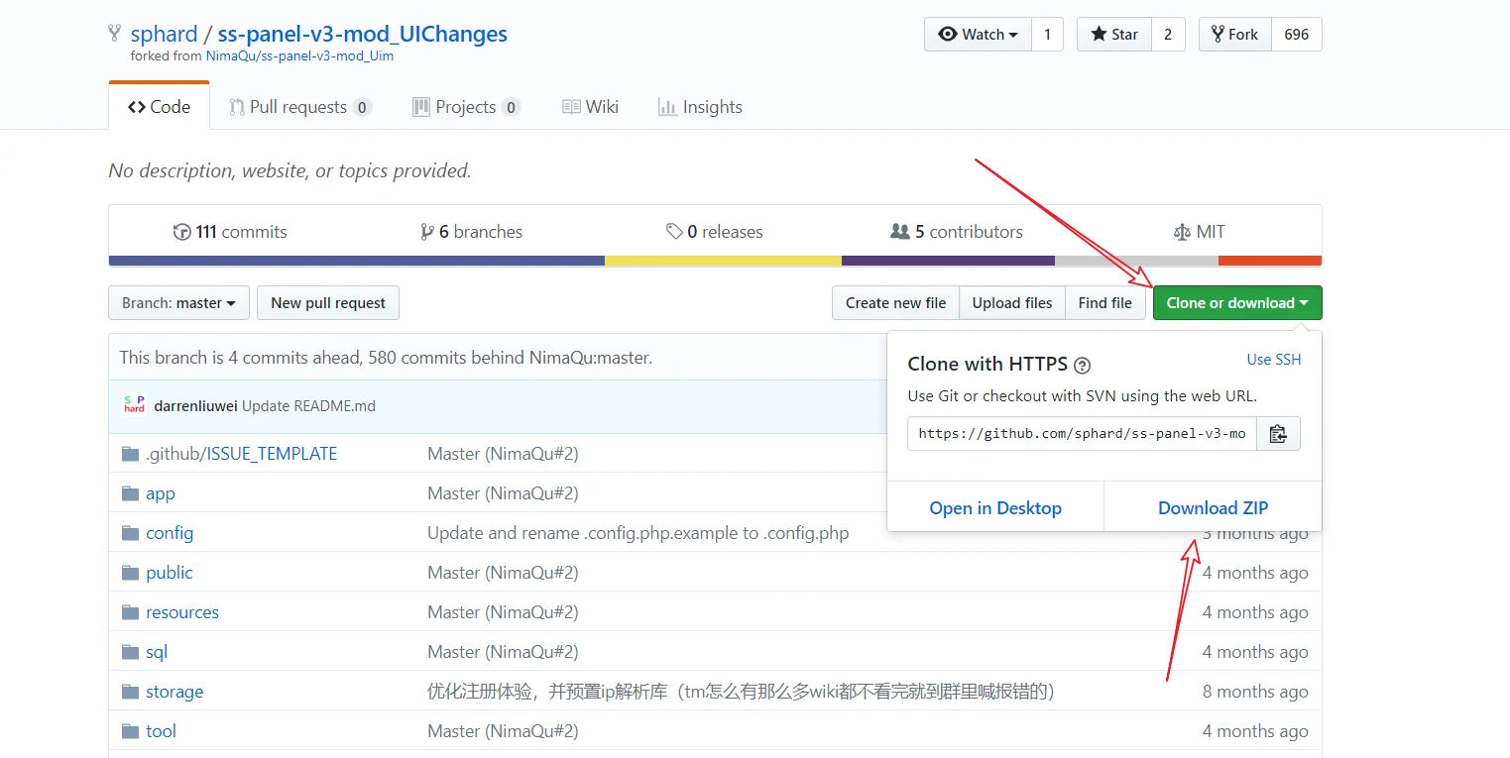Click 'No description, website, or topics provided.'
The image size is (1510, 758).
(290, 170)
